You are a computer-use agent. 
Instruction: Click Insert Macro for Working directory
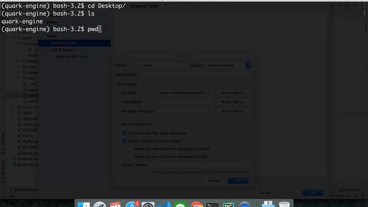233,111
